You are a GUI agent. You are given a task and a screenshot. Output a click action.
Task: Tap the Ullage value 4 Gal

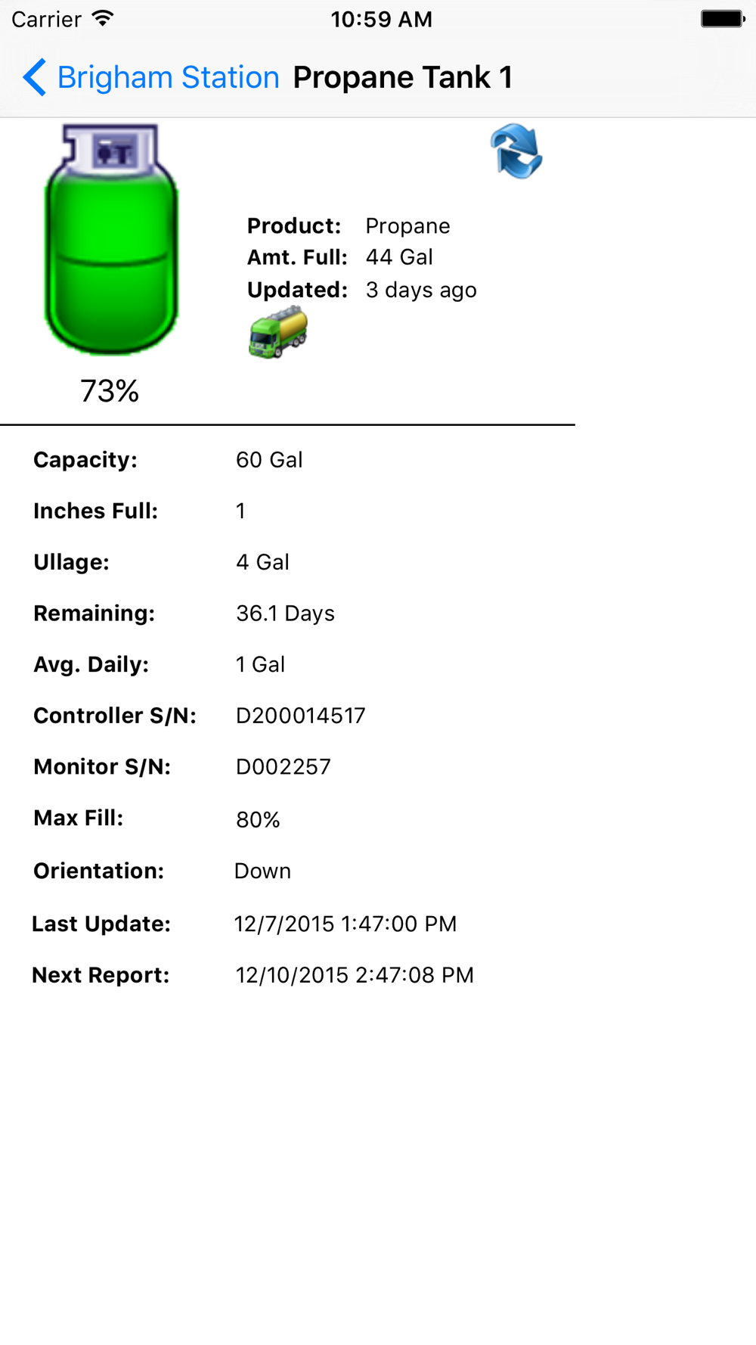pyautogui.click(x=262, y=562)
